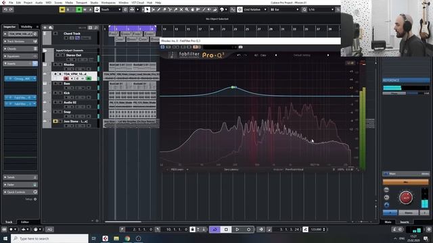The height and width of the screenshot is (243, 433).
Task: Click the Undo arrow in toolbar
Action: tap(5, 9)
